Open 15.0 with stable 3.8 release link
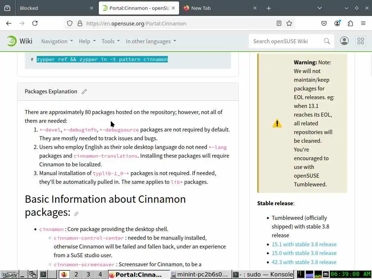372x279 pixels. 304,253
